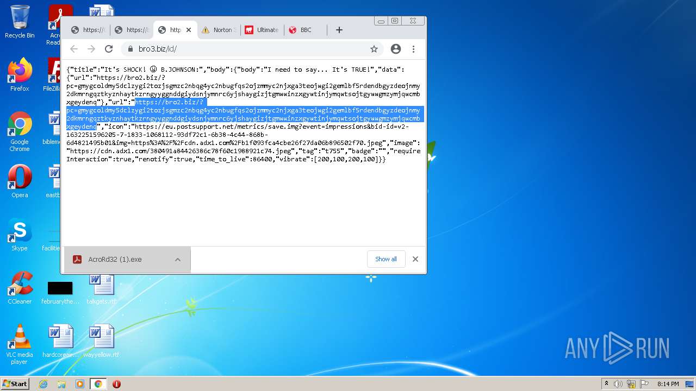Select hardcoreair document on desktop
Image resolution: width=696 pixels, height=391 pixels.
[60, 341]
